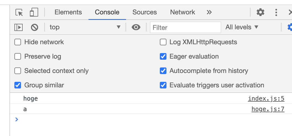The image size is (292, 136).
Task: Uncheck Group similar
Action: (x=18, y=85)
